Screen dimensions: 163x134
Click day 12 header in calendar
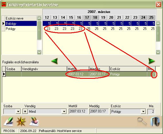pos(47,18)
